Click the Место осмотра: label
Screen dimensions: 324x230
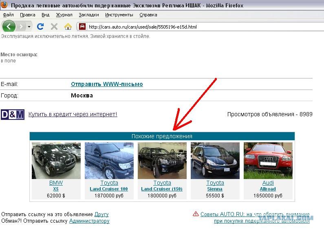coord(19,55)
